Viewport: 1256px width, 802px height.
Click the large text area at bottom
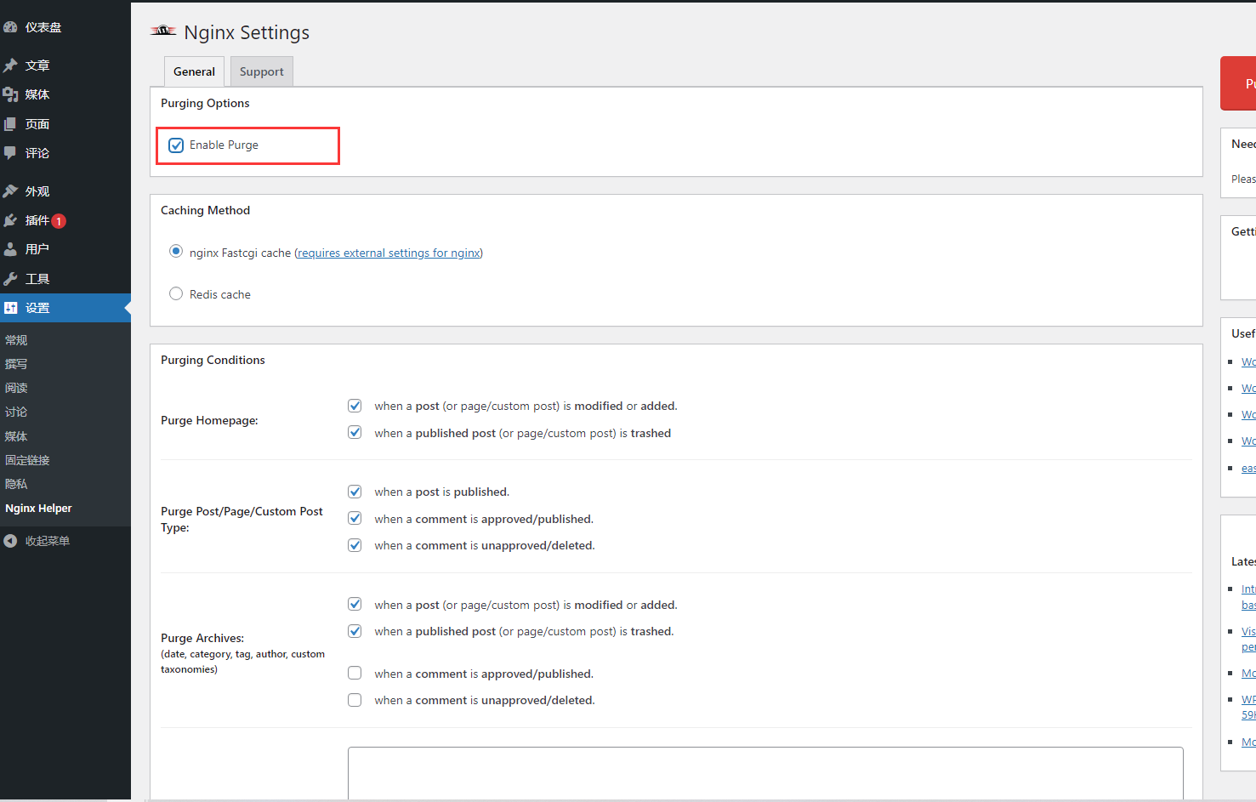coord(765,773)
